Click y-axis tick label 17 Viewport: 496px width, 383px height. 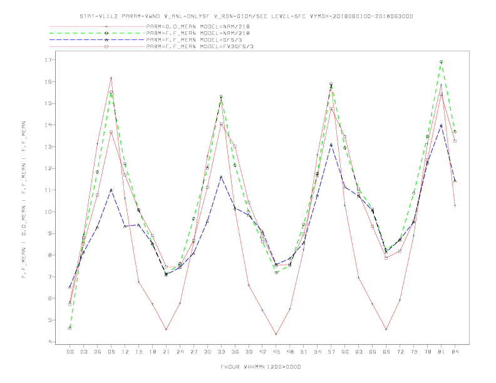(48, 60)
